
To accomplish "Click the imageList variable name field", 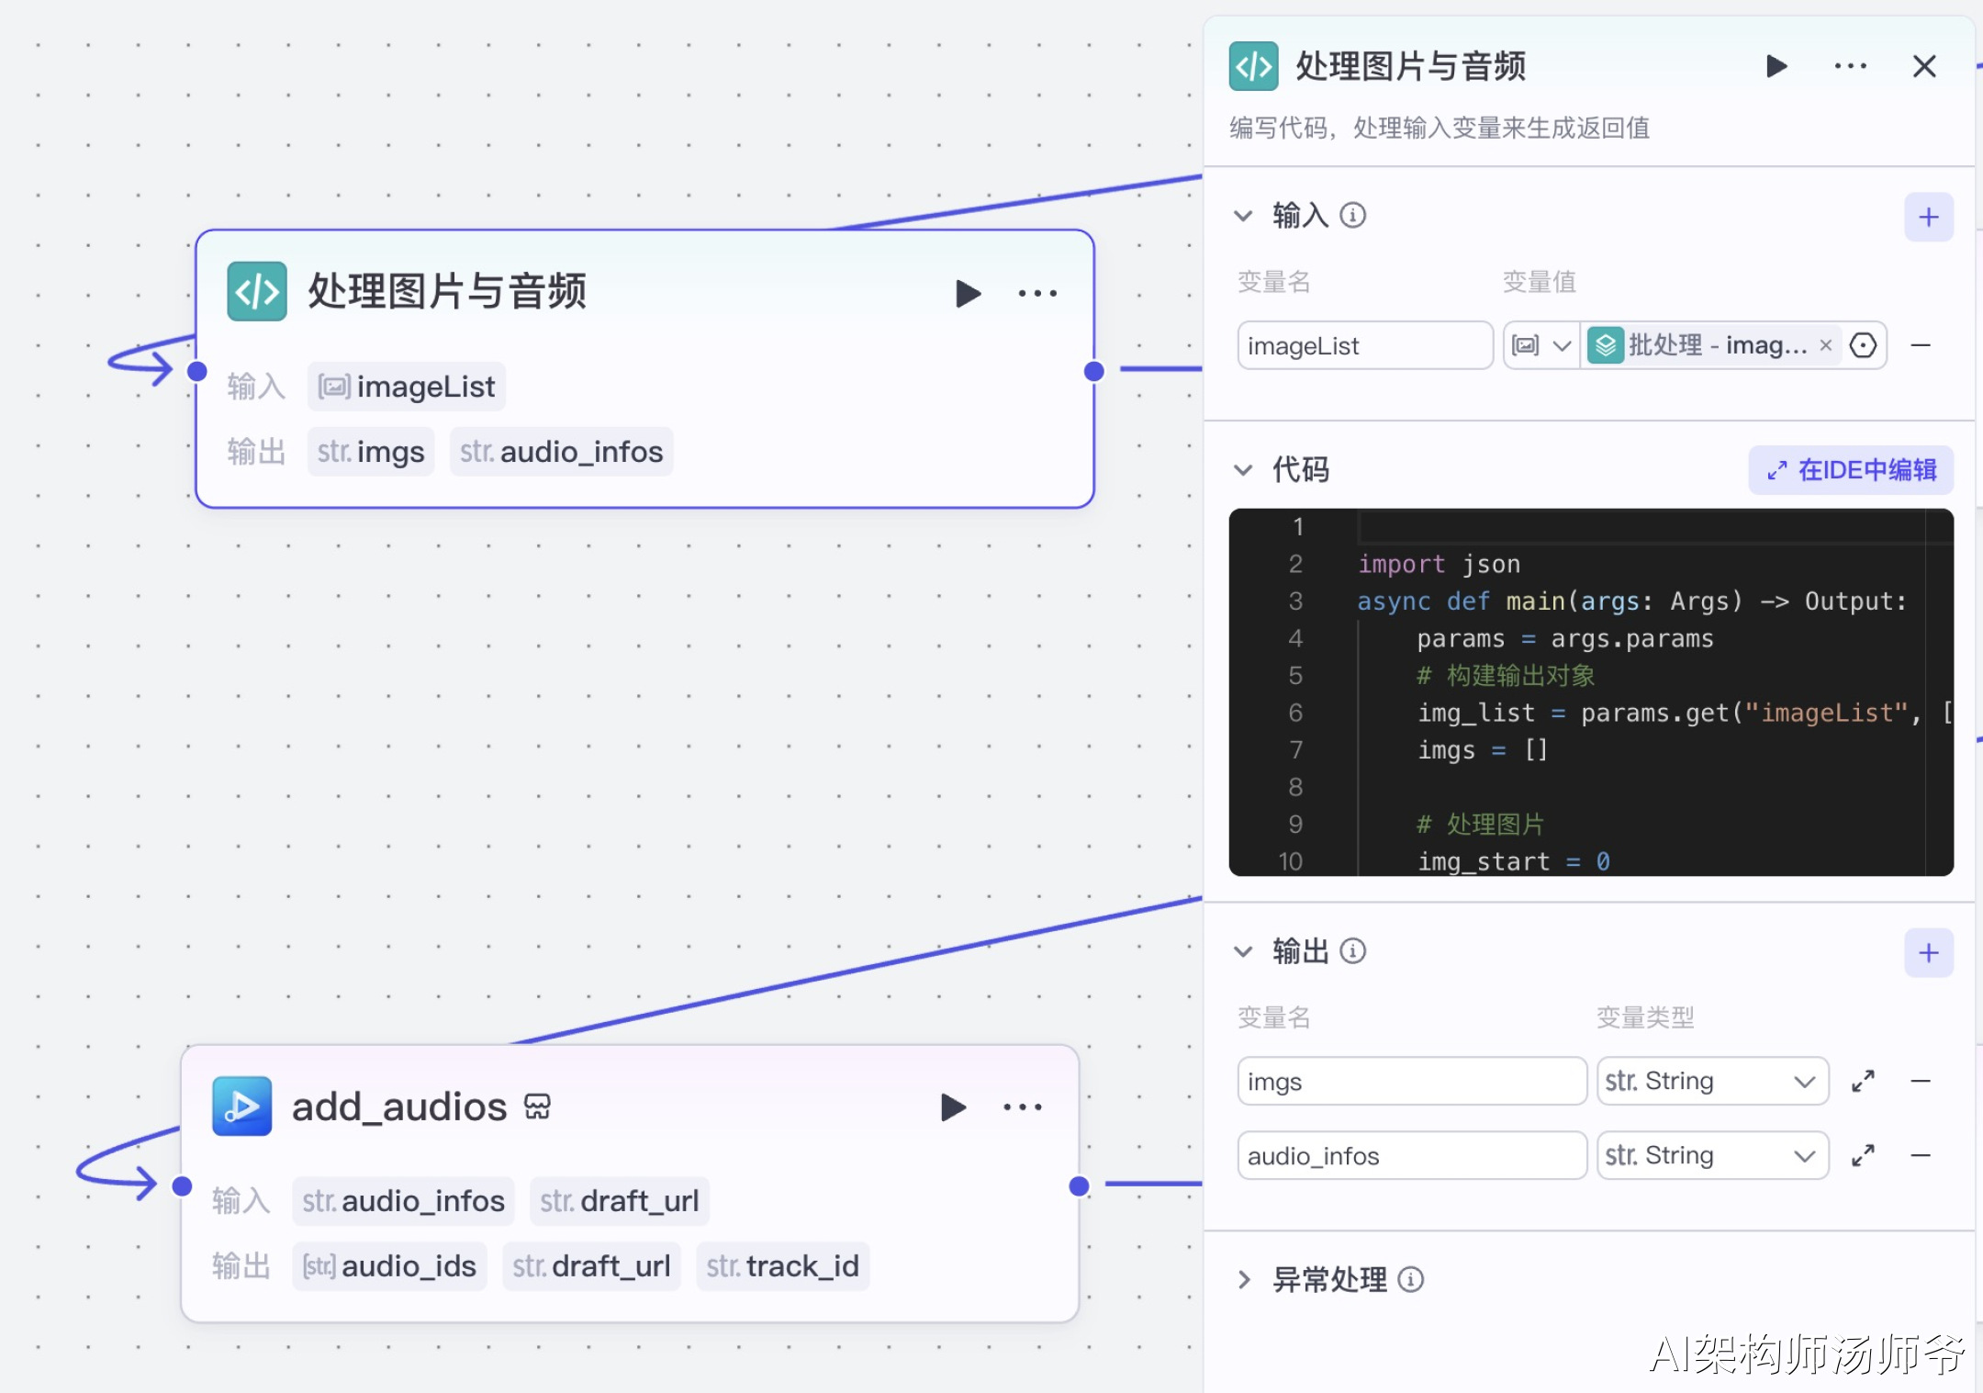I will (1364, 345).
